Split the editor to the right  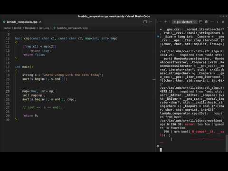pos(145,22)
